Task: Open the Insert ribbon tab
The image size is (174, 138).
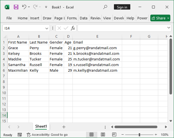Action: coord(35,18)
